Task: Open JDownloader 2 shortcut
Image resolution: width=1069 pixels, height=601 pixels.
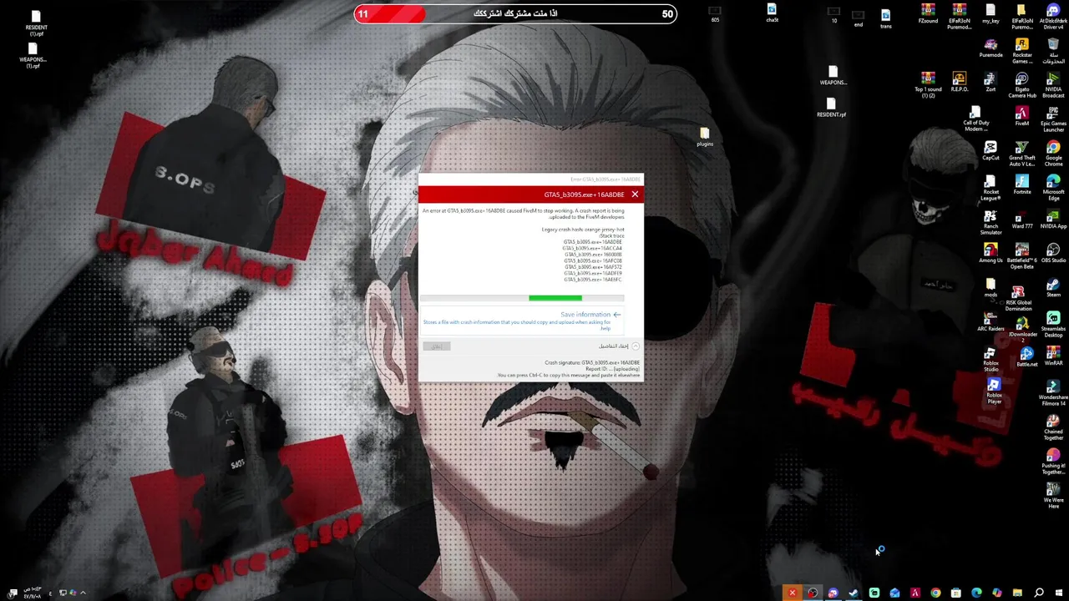Action: [1022, 328]
